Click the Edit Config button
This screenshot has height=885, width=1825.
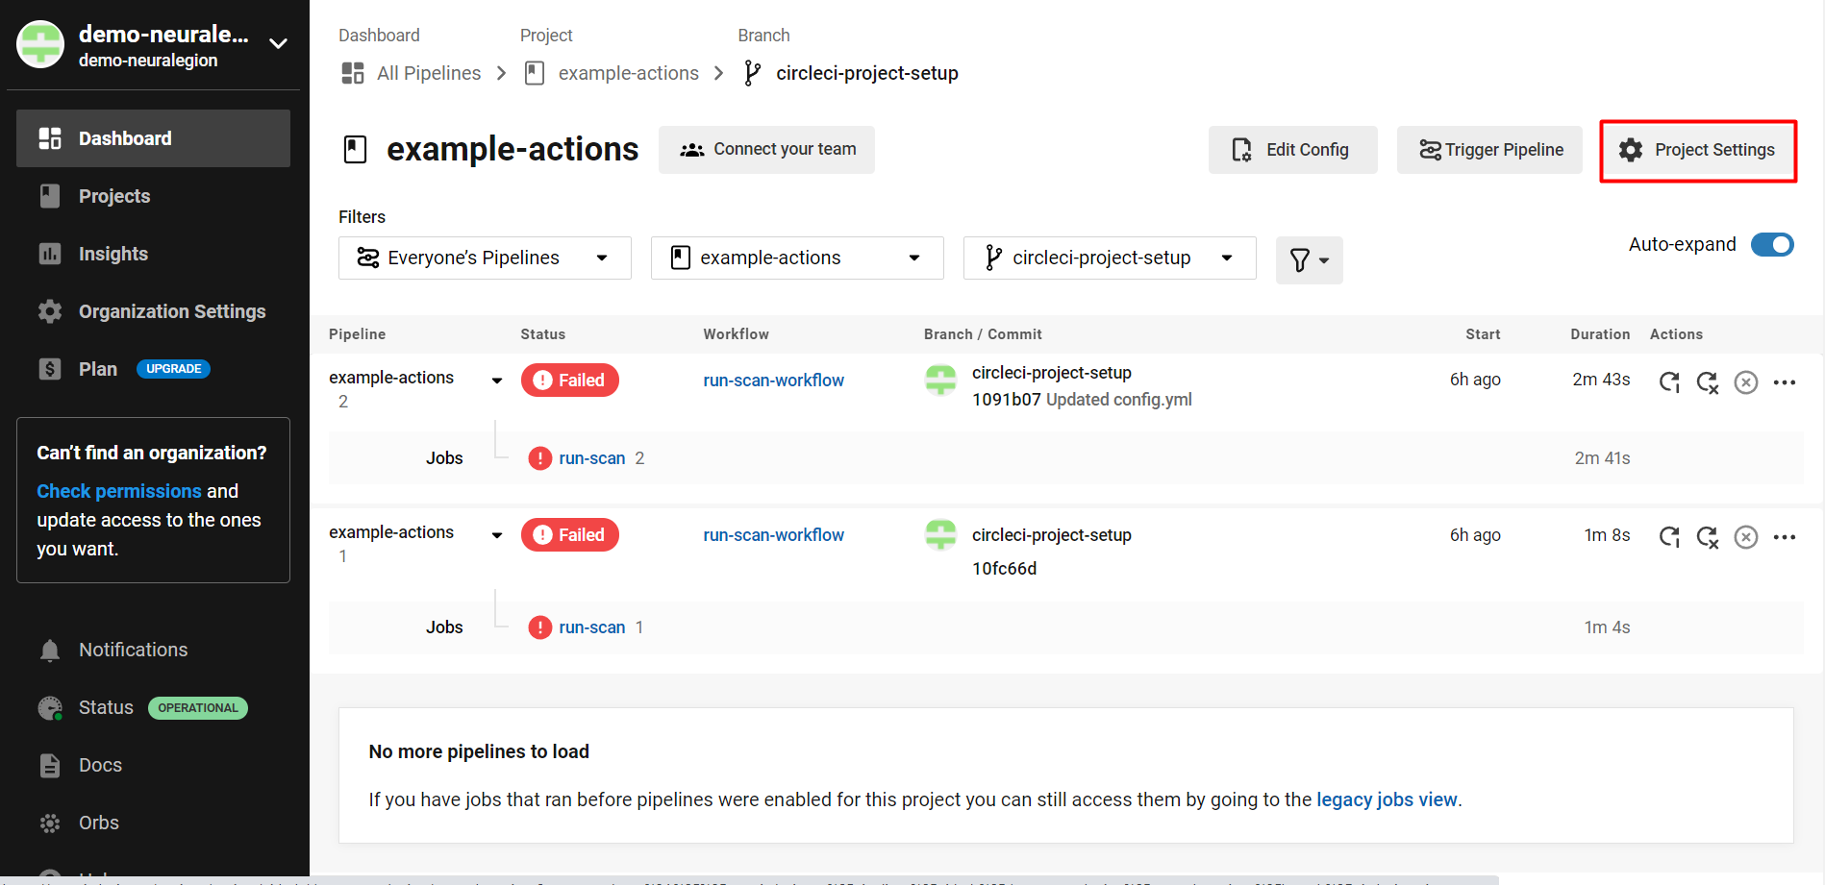click(x=1292, y=150)
